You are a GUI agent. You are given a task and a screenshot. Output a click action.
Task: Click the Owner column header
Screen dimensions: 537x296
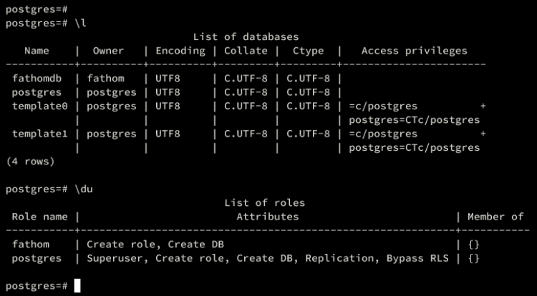[108, 51]
